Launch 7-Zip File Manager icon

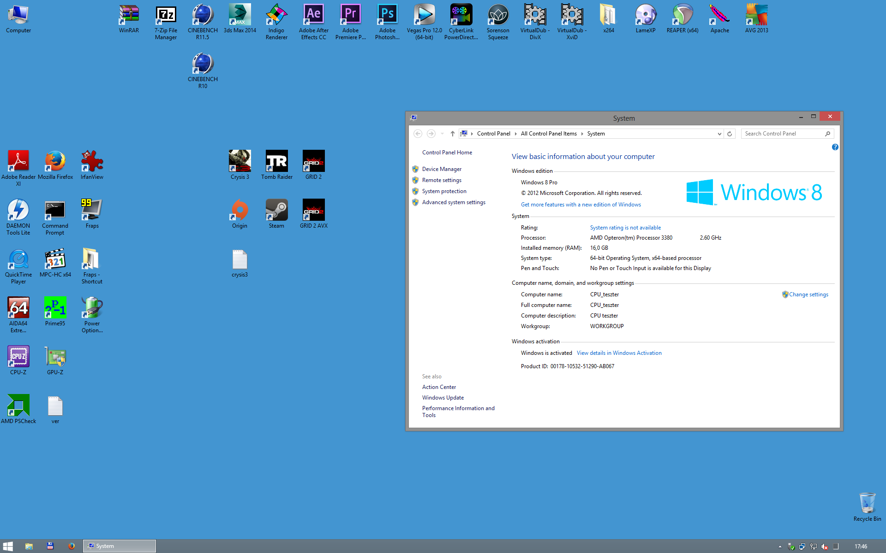point(166,22)
